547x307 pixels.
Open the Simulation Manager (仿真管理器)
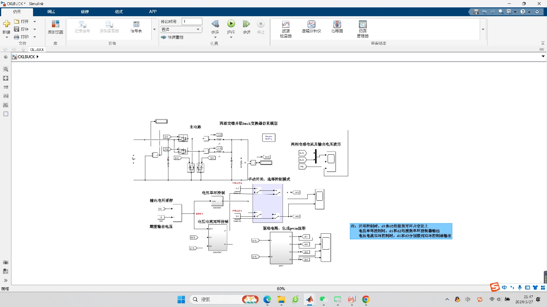tap(362, 29)
